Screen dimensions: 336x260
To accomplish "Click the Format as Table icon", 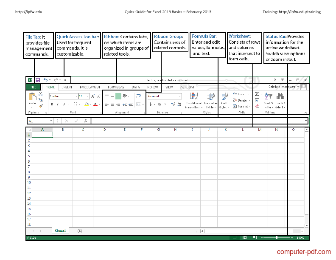I will [x=211, y=100].
